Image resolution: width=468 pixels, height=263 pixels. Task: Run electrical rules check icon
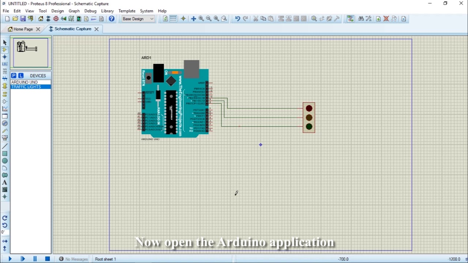[x=404, y=19]
